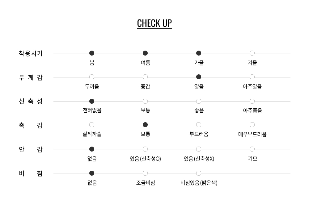The width and height of the screenshot is (309, 204).
Task: Choose the 살짝까슬 dot for 촉감
Action: (92, 125)
